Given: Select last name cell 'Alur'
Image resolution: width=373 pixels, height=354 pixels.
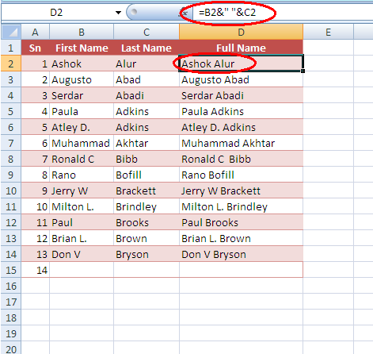Looking at the screenshot, I should coord(147,63).
